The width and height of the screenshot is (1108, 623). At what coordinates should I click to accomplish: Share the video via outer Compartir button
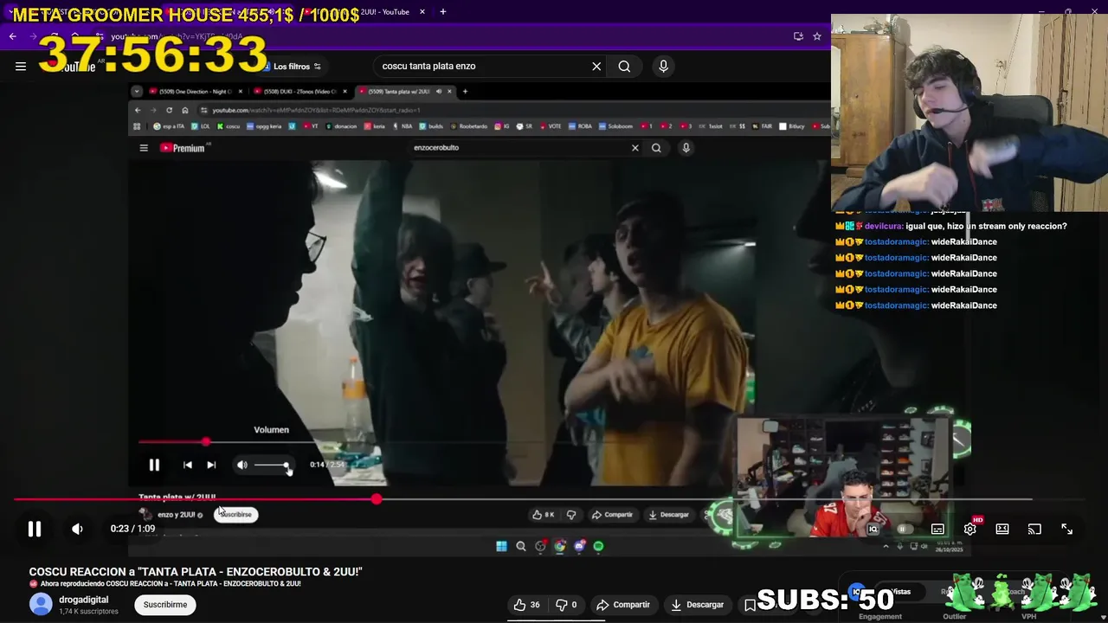[x=623, y=605]
